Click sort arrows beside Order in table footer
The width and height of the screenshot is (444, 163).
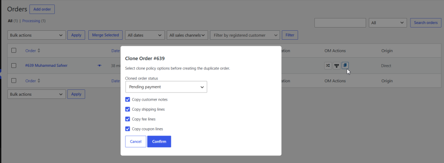(x=39, y=81)
